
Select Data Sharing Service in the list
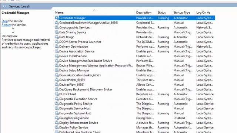(x=73, y=32)
